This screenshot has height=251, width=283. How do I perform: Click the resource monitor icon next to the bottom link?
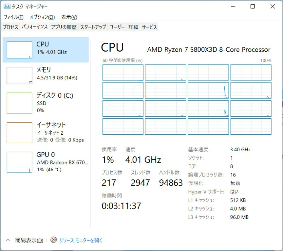coord(53,240)
